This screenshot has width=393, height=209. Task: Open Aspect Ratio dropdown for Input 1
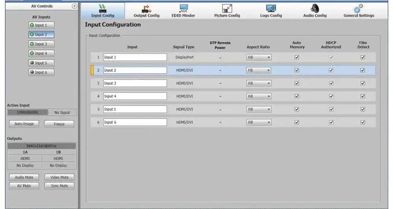pyautogui.click(x=259, y=57)
